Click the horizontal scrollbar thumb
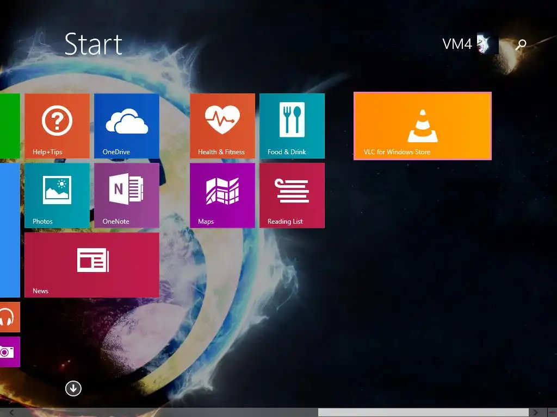 point(423,413)
